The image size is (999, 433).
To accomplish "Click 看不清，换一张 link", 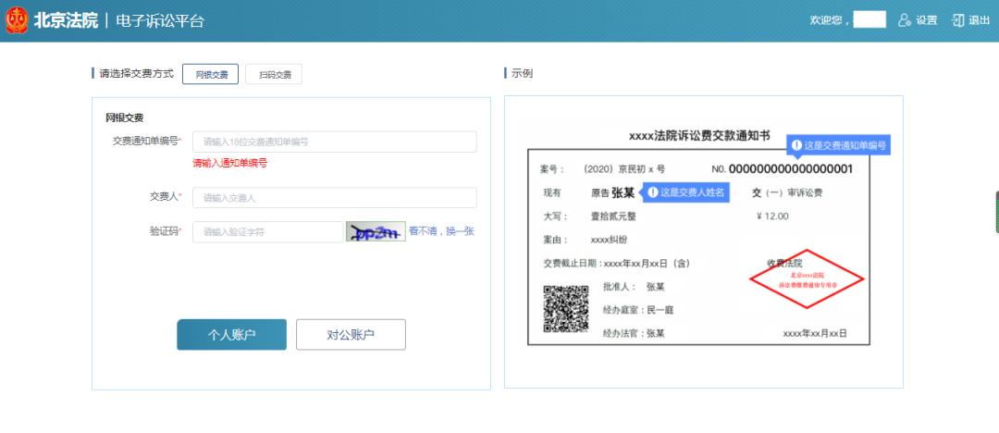I will coord(441,231).
